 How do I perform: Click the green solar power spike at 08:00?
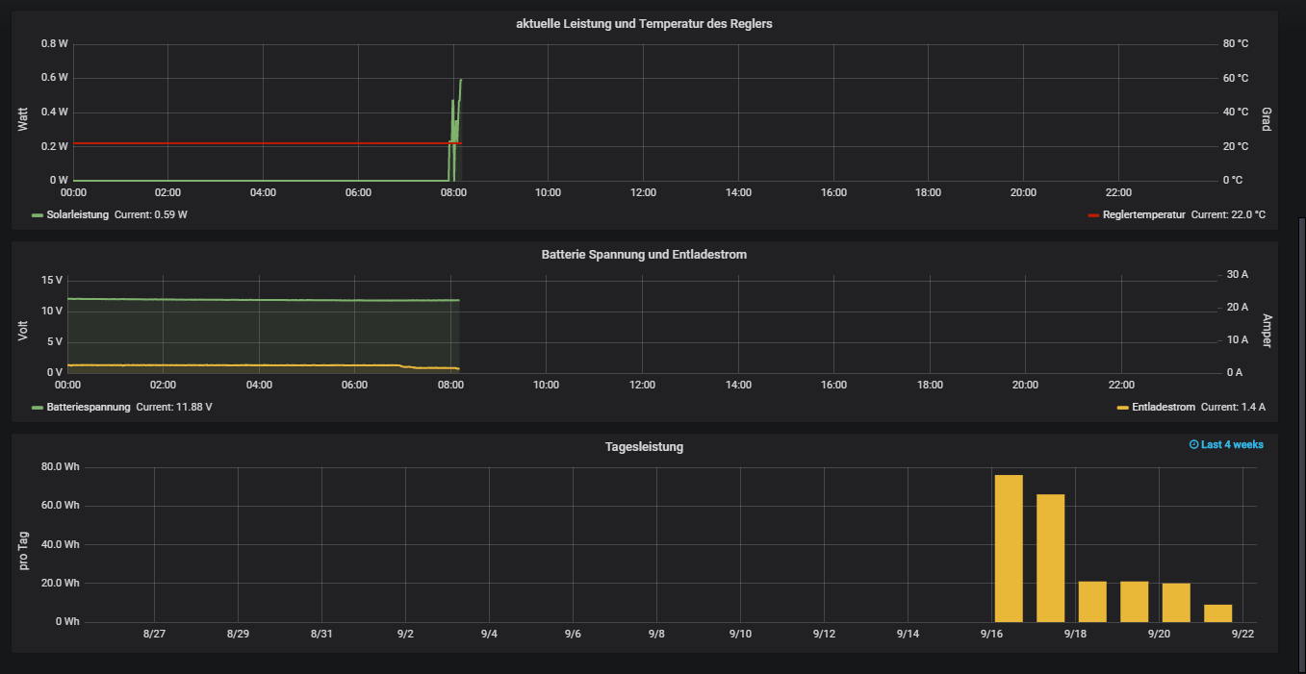(454, 125)
